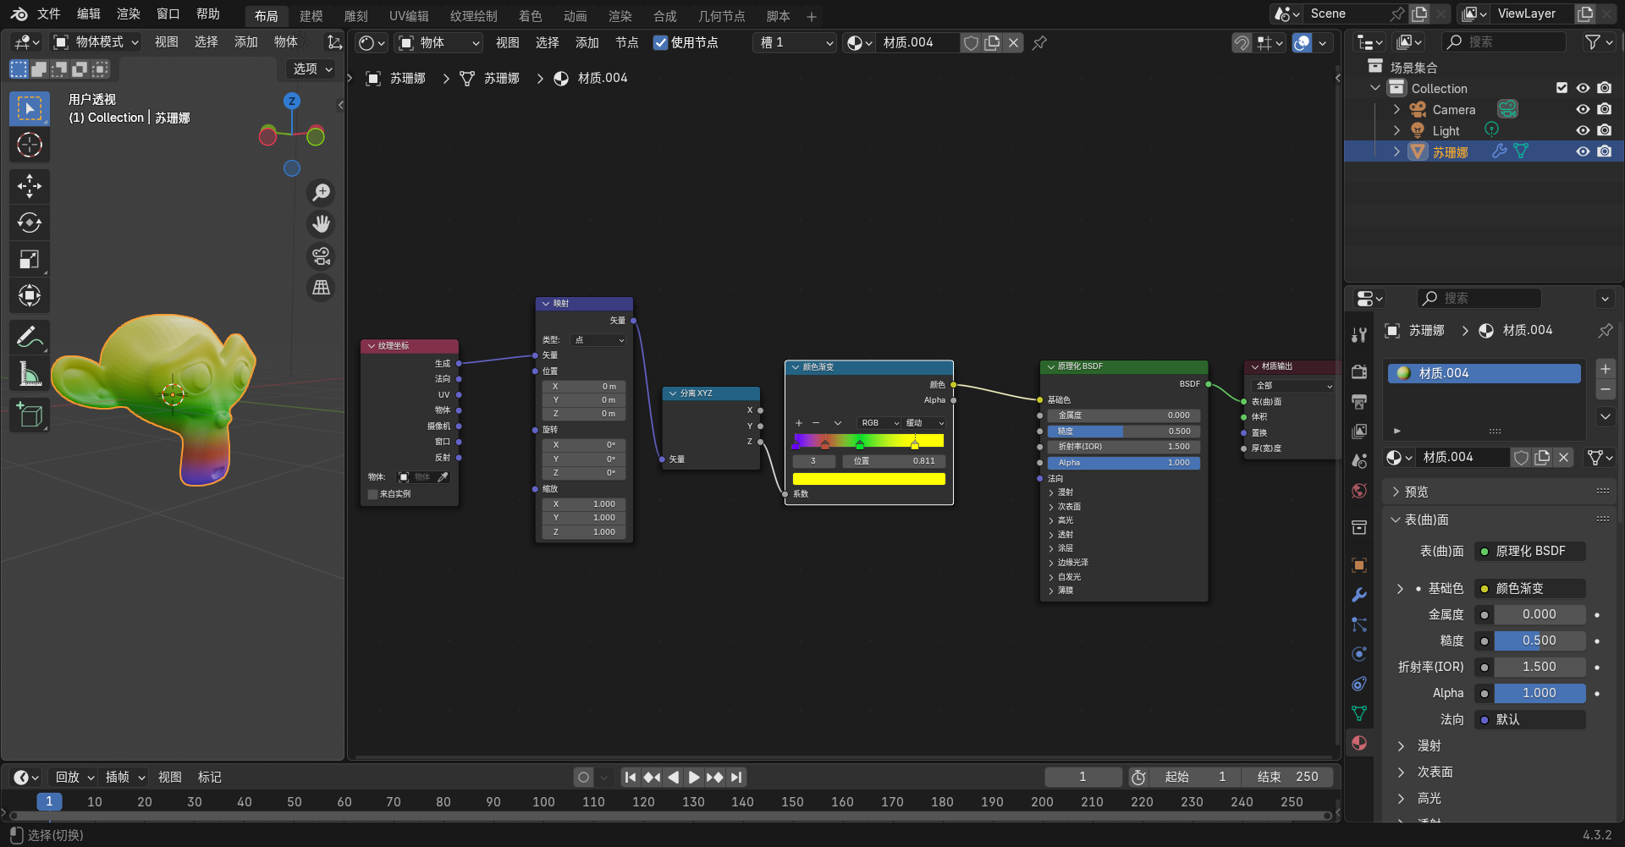Expand the Light item in outliner

tap(1396, 130)
